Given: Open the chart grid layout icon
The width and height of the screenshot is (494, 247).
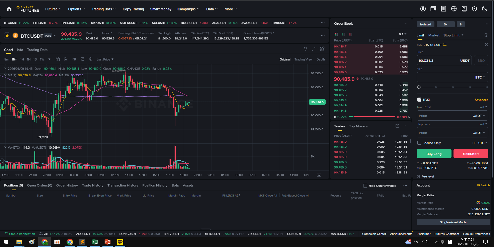Looking at the screenshot, I should 322,49.
